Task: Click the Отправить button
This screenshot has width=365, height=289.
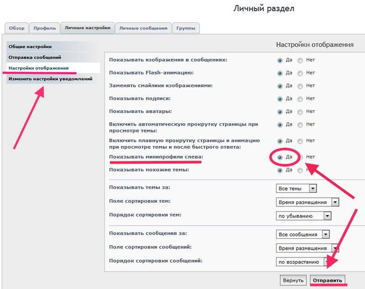Action: [328, 280]
